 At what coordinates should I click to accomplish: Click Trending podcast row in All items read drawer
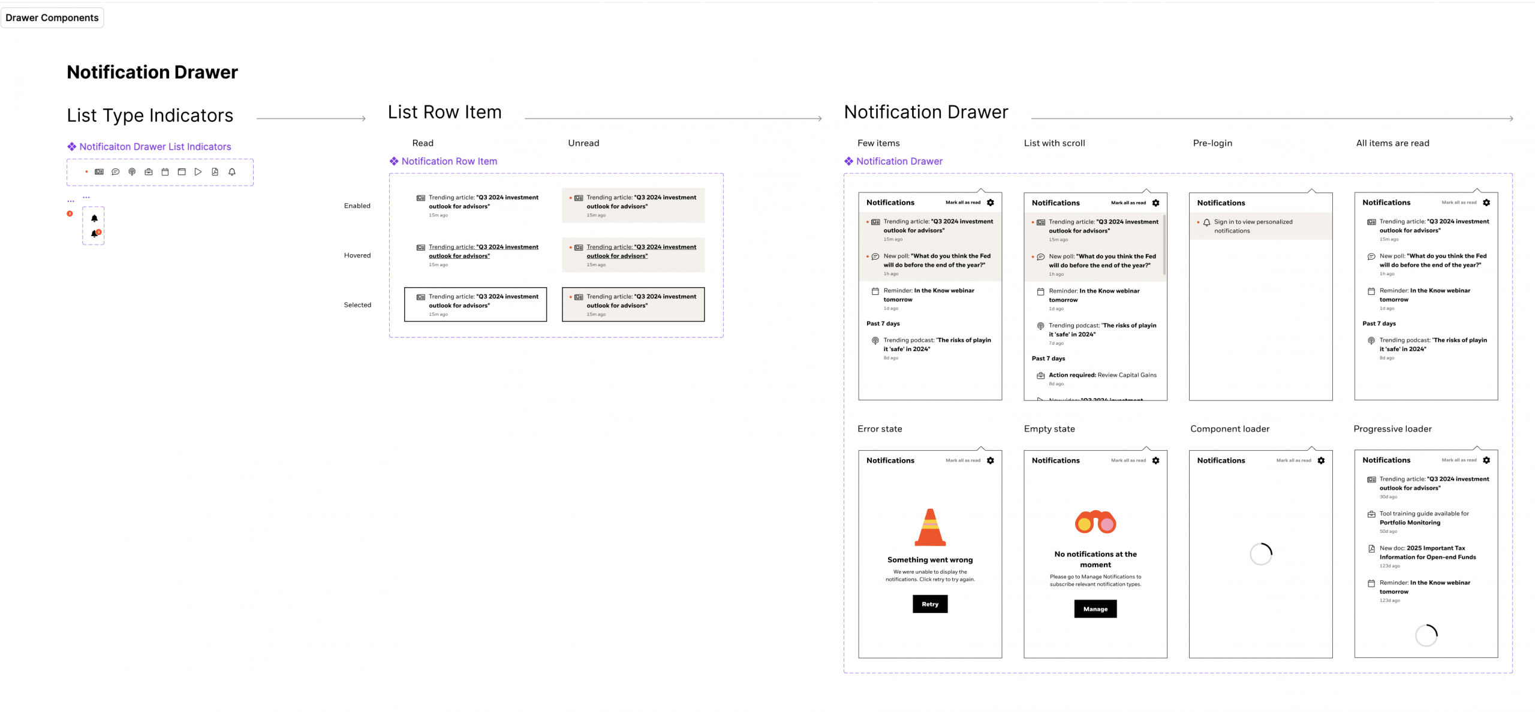pos(1426,348)
